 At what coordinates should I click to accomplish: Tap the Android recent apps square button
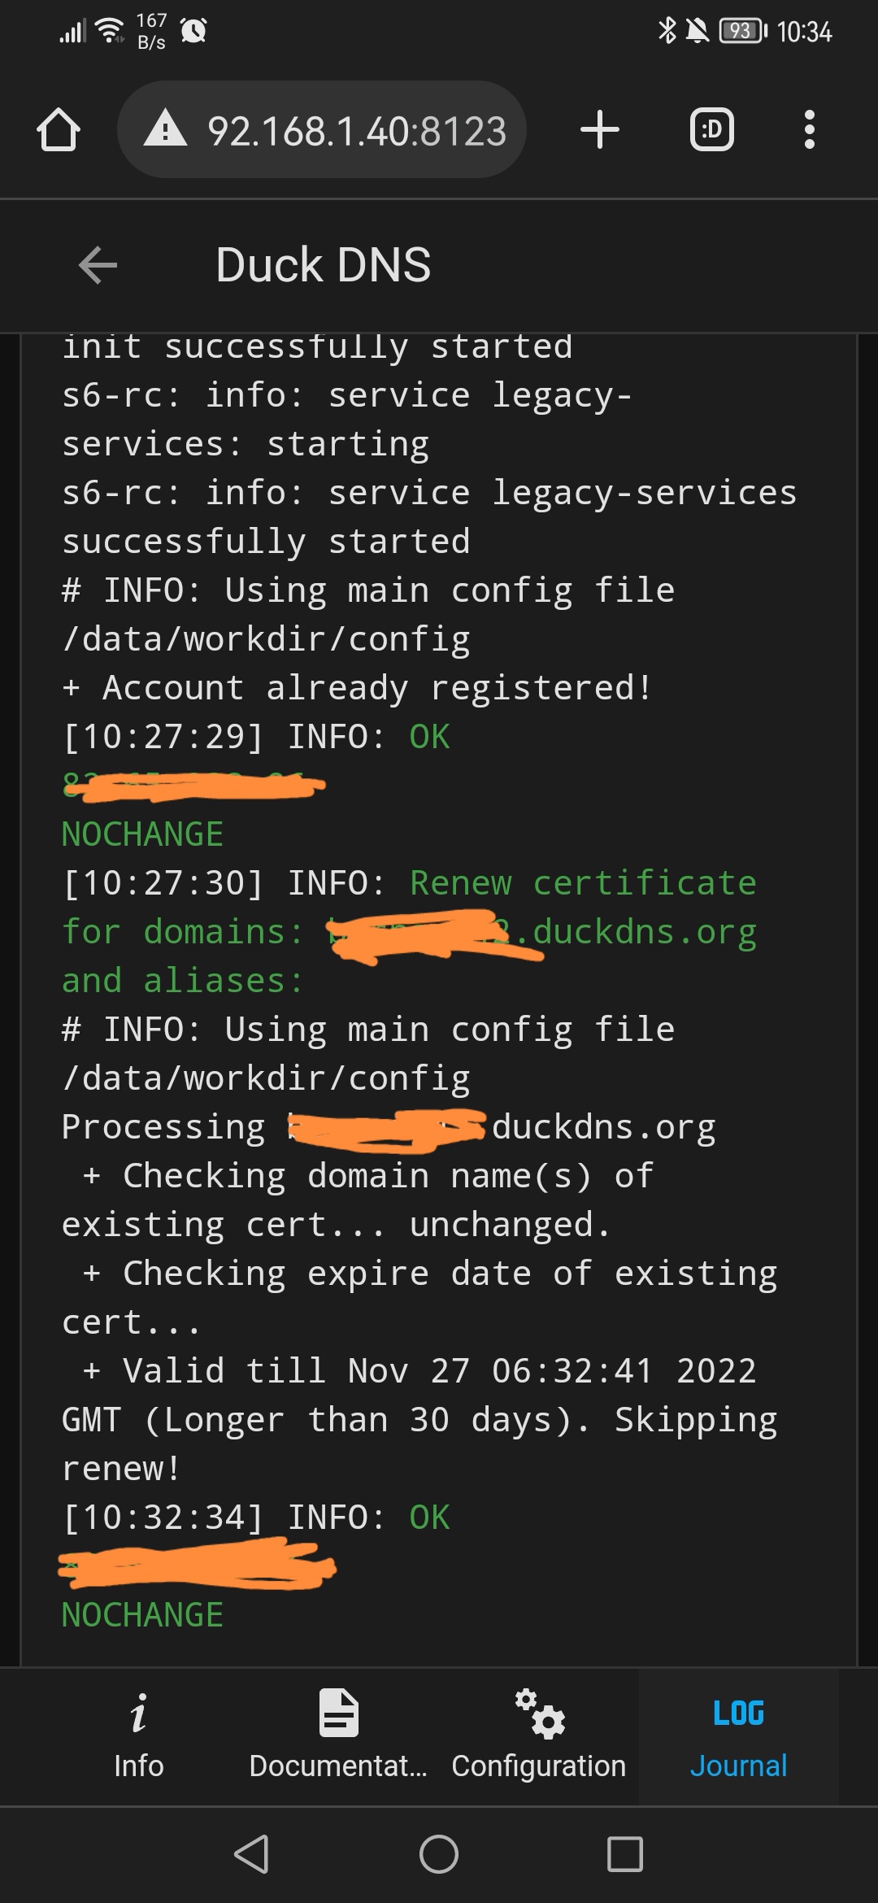coord(625,1854)
